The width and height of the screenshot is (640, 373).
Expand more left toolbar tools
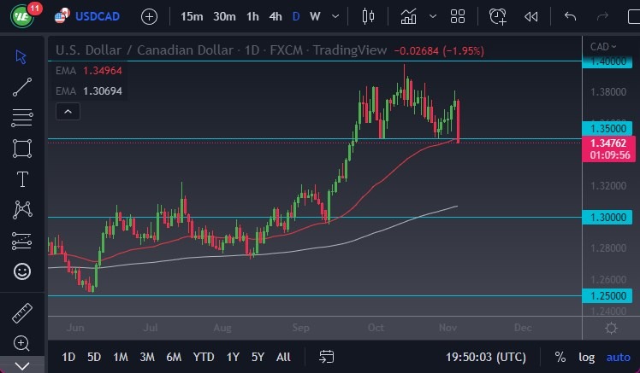(22, 365)
